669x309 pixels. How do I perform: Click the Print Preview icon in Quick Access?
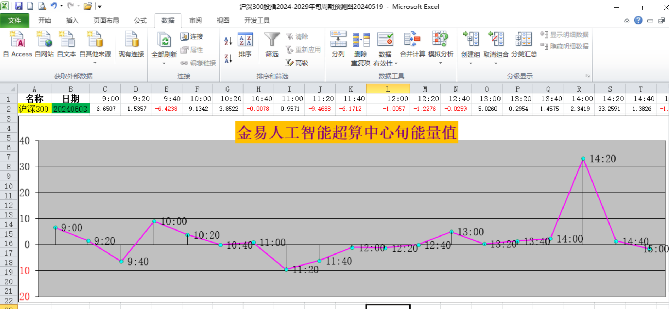point(42,6)
